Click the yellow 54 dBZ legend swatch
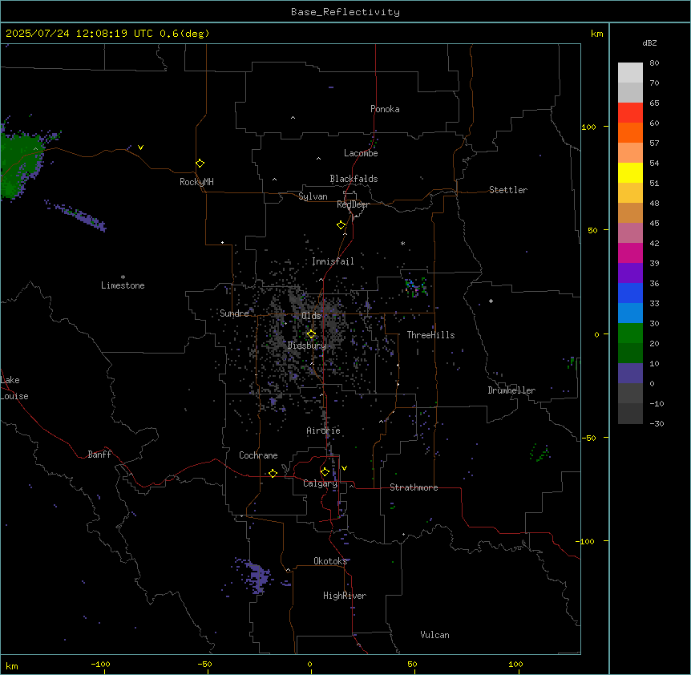Image resolution: width=691 pixels, height=675 pixels. pos(630,172)
